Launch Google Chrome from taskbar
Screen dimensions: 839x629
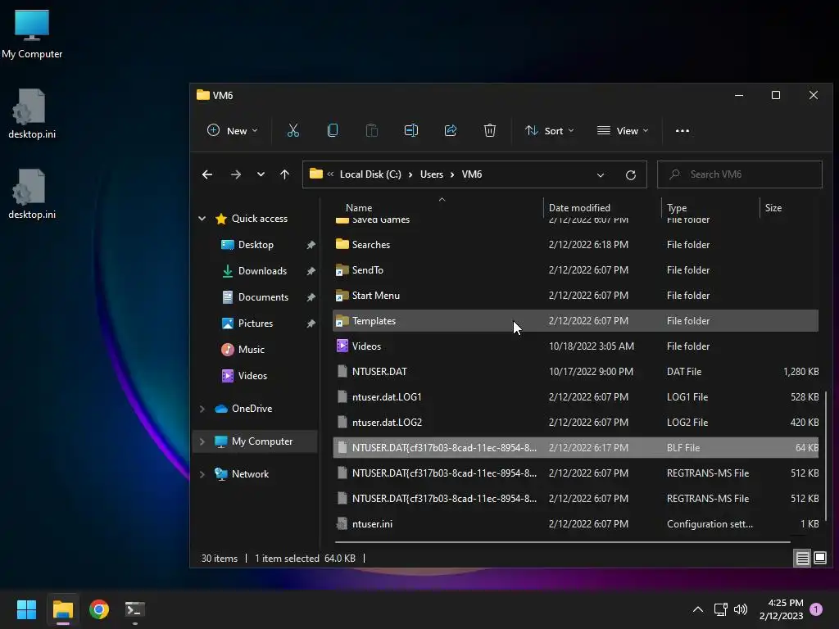click(x=99, y=609)
